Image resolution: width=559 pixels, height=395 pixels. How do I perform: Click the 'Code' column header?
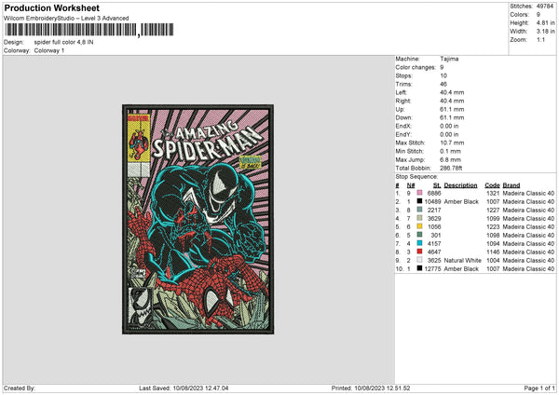(492, 185)
